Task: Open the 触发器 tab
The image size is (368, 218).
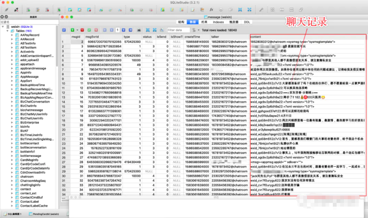Action: click(234, 22)
